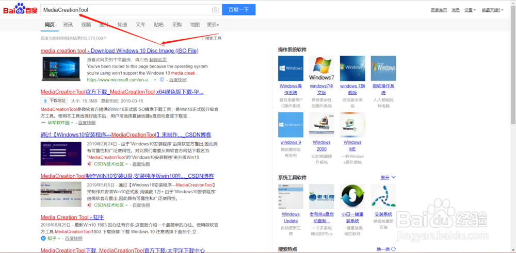The image size is (516, 253).
Task: Click the CSDN logo under the first CSDN result
Action: click(90, 164)
